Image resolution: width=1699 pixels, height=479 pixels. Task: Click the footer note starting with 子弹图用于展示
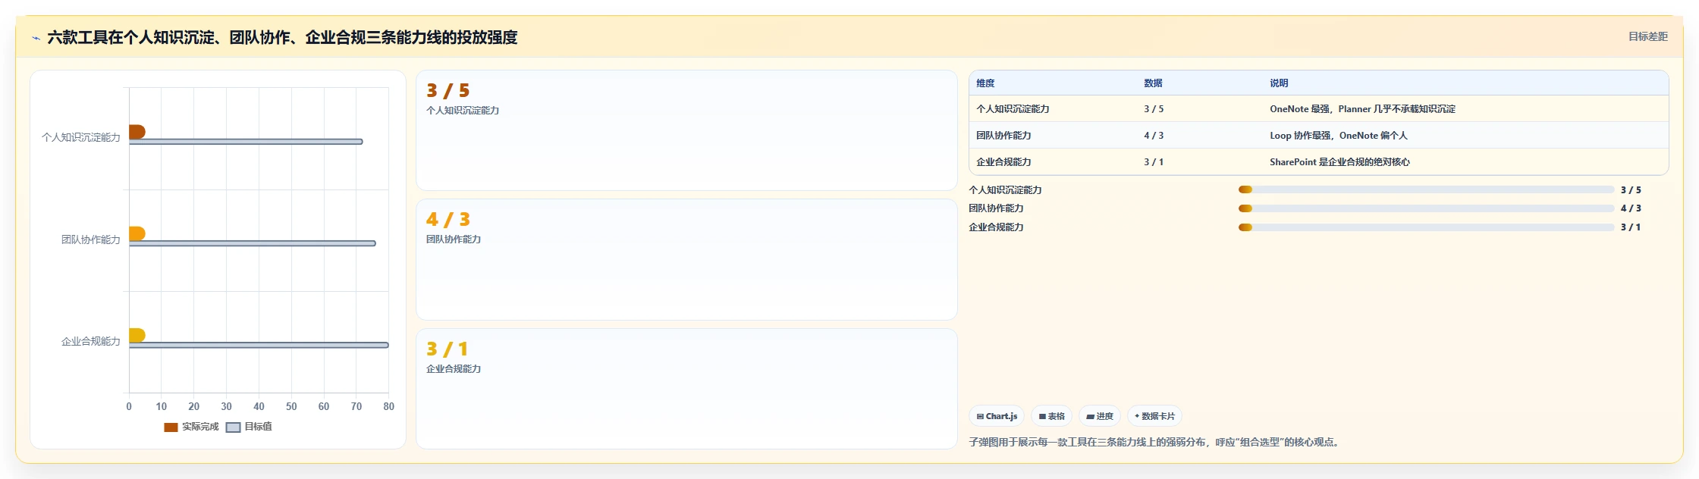[x=1156, y=443]
